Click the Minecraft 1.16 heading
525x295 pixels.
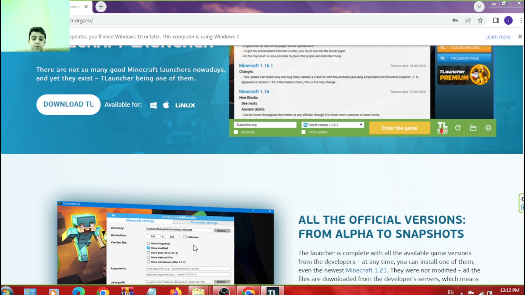click(254, 92)
